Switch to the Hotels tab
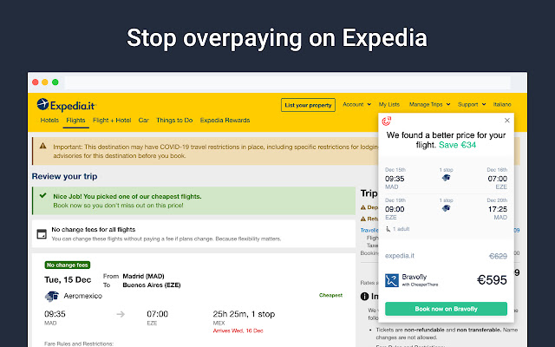 coord(49,121)
